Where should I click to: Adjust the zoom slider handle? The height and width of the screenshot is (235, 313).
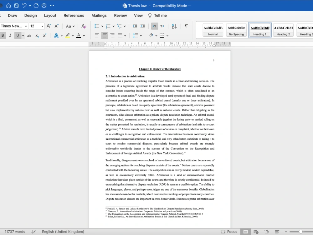300,232
